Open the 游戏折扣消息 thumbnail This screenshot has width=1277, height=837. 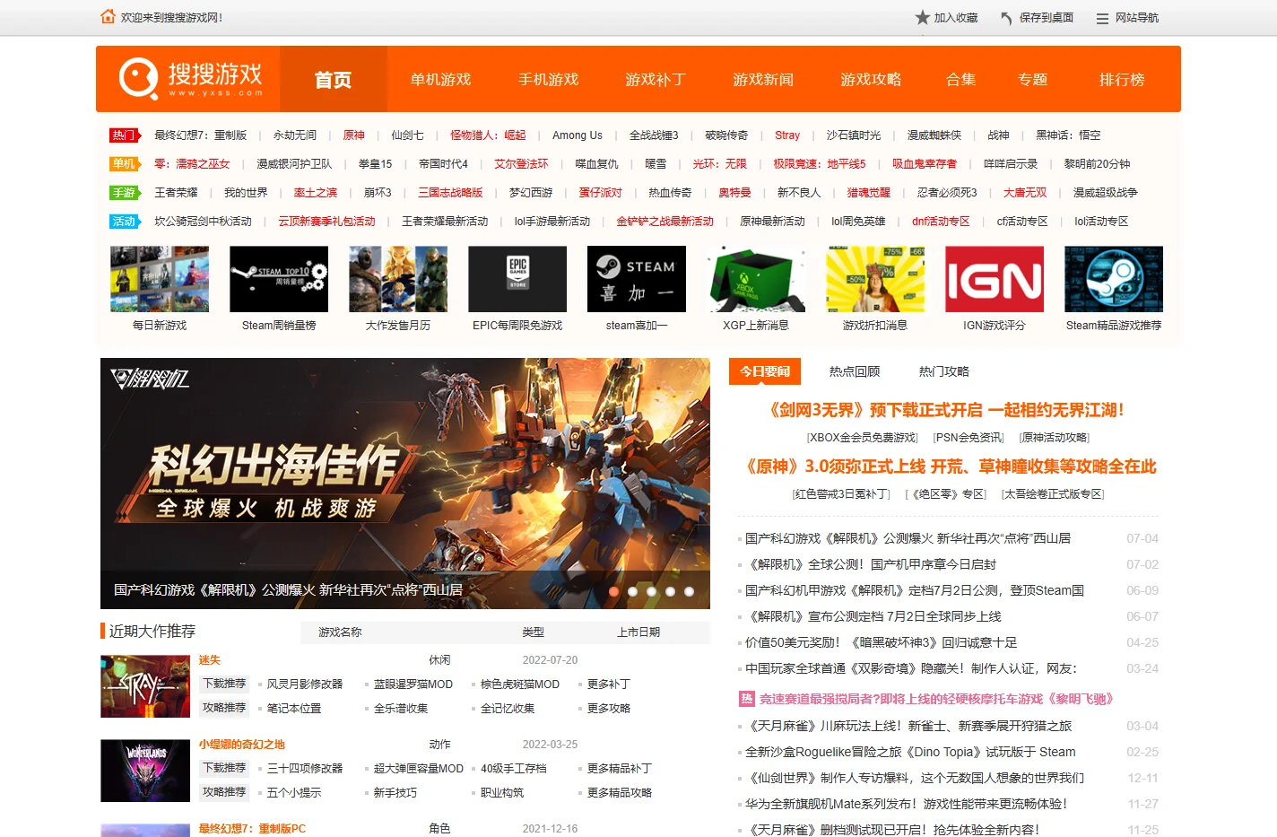click(875, 279)
